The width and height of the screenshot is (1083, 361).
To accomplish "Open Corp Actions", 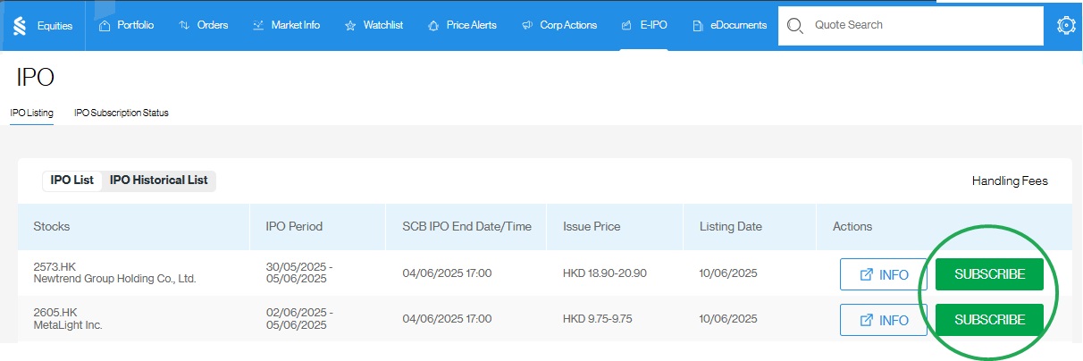I will pyautogui.click(x=558, y=25).
